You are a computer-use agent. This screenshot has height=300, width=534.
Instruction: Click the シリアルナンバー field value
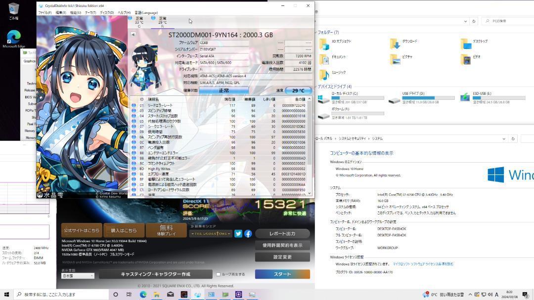(224, 49)
